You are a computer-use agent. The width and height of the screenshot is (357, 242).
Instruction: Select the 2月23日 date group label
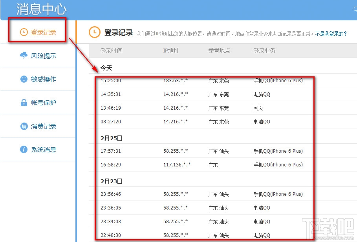click(x=112, y=181)
